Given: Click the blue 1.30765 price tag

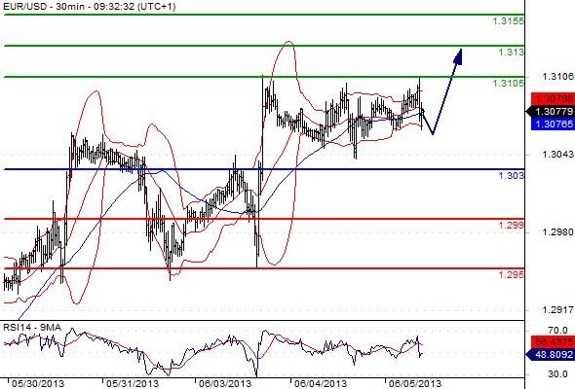Looking at the screenshot, I should pyautogui.click(x=553, y=124).
